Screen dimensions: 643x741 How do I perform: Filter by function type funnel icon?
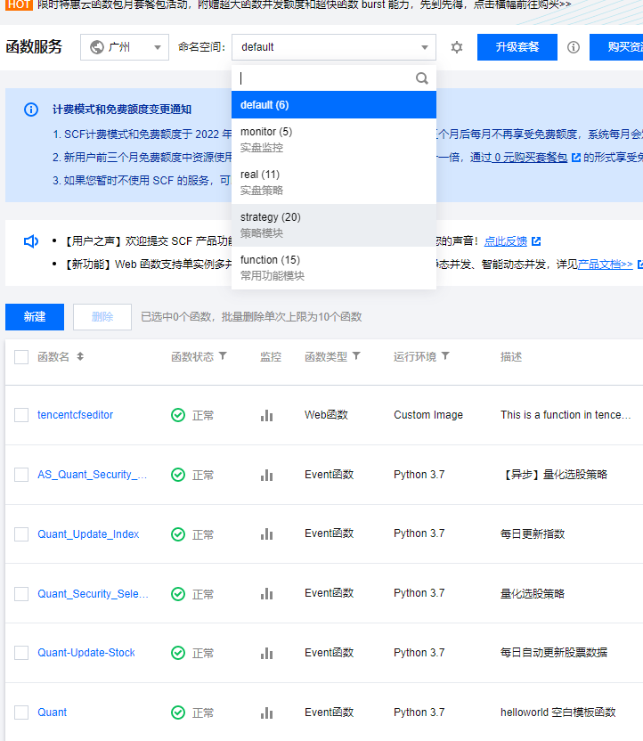[356, 356]
